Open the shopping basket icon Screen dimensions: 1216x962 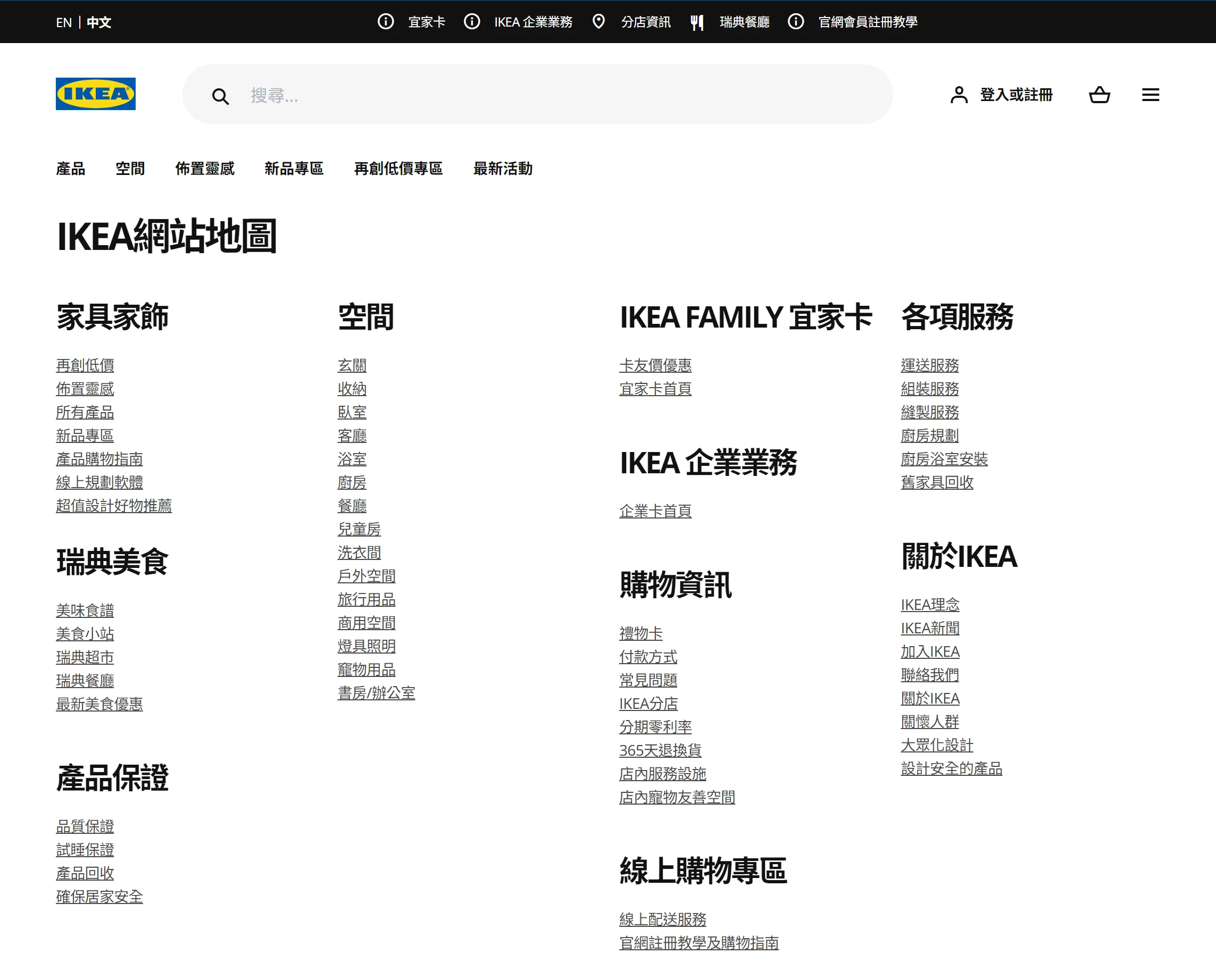pyautogui.click(x=1099, y=95)
